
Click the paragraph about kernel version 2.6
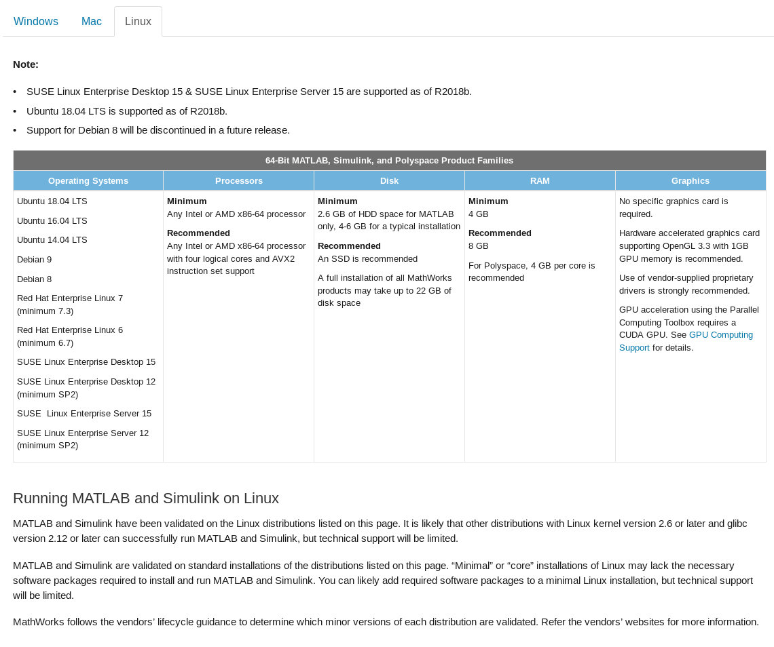coord(380,531)
